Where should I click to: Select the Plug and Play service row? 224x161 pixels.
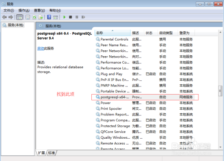tap(145, 74)
